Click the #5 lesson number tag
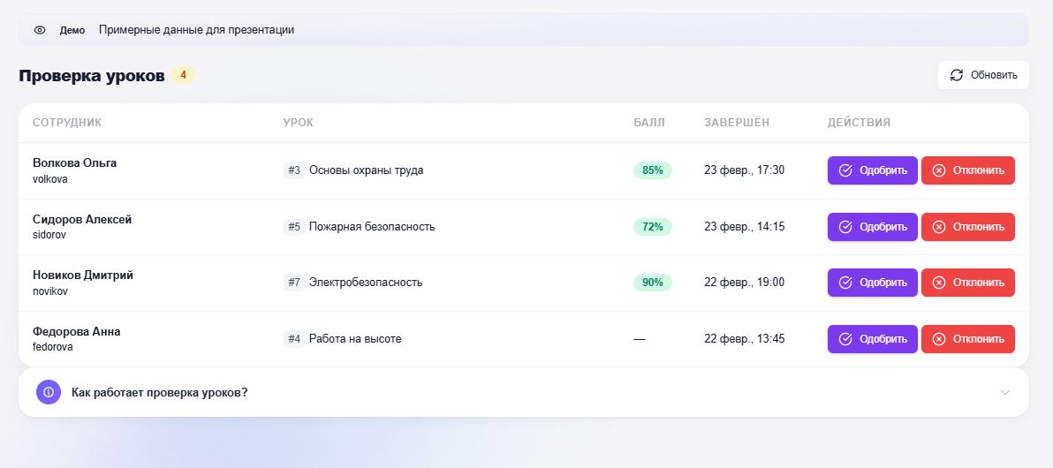Screen dimensions: 1053x468 pos(294,227)
